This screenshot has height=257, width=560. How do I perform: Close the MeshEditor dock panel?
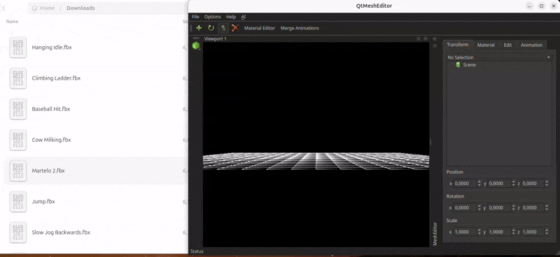click(435, 38)
